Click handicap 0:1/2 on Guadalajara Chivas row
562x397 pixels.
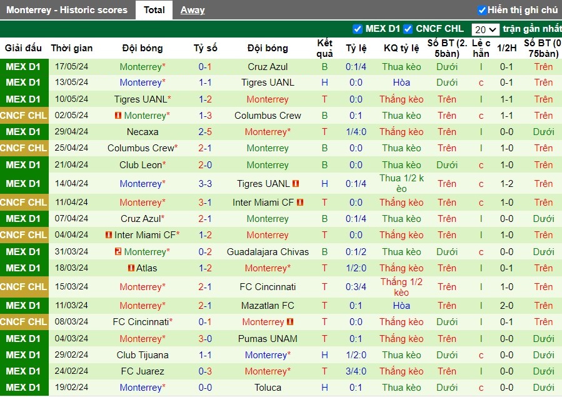point(356,251)
